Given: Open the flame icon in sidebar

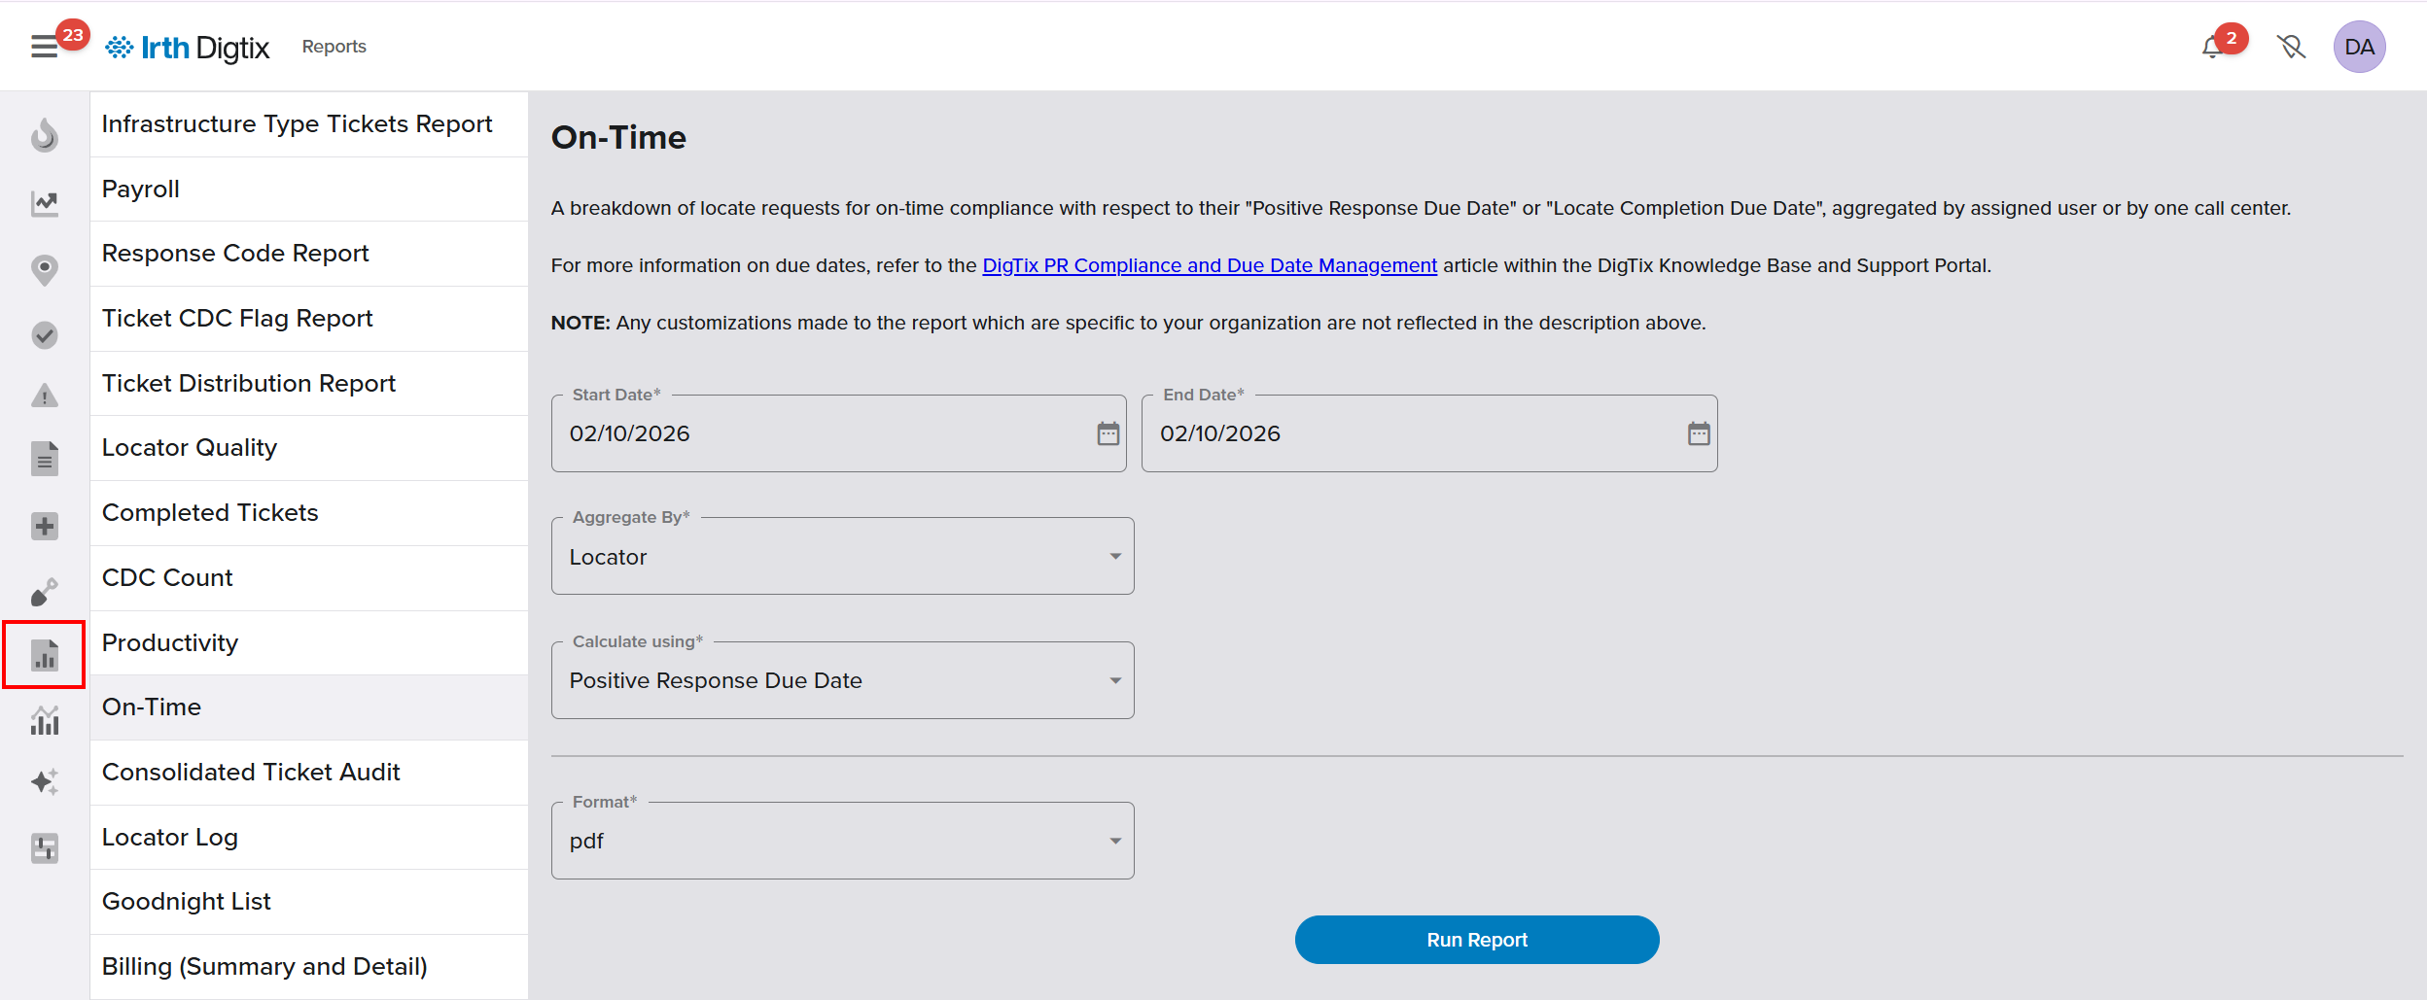Looking at the screenshot, I should pos(45,135).
